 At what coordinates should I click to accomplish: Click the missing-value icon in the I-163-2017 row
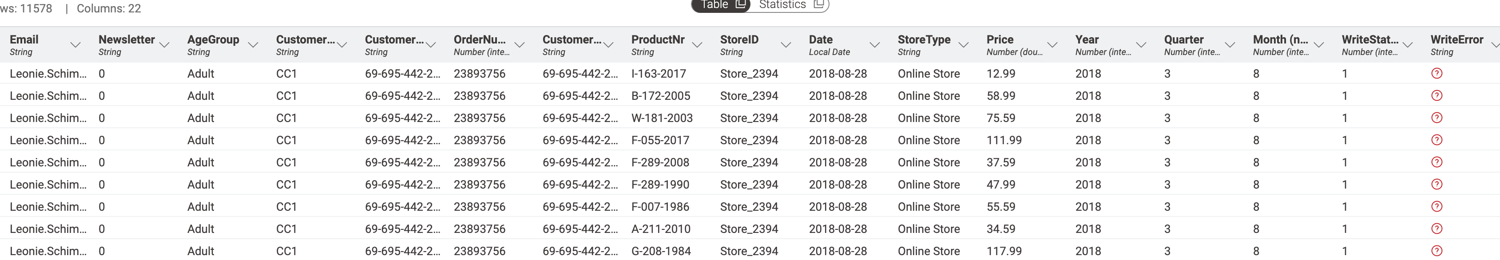(x=1437, y=74)
